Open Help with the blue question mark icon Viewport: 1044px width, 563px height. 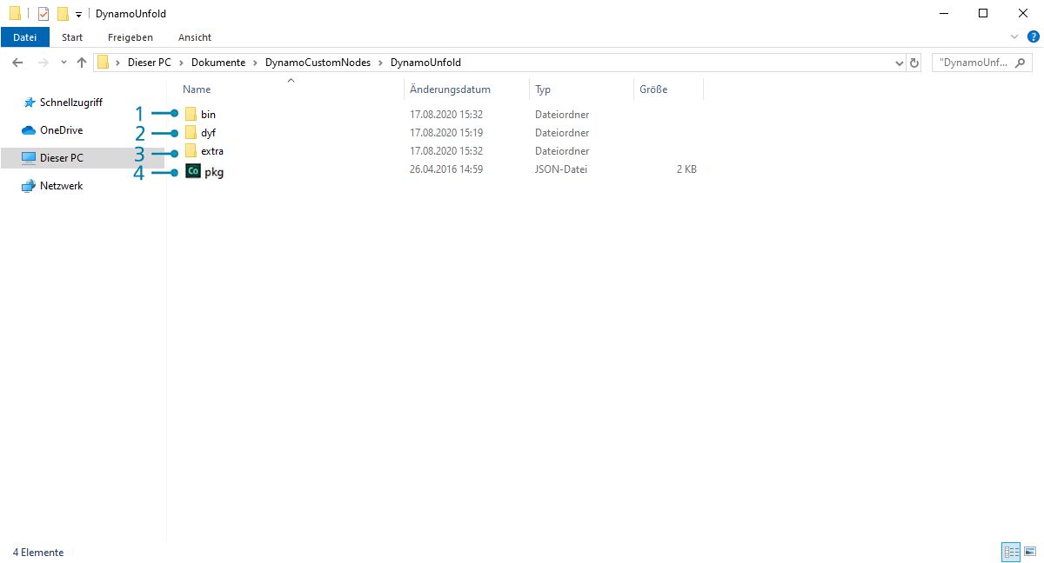[1034, 36]
